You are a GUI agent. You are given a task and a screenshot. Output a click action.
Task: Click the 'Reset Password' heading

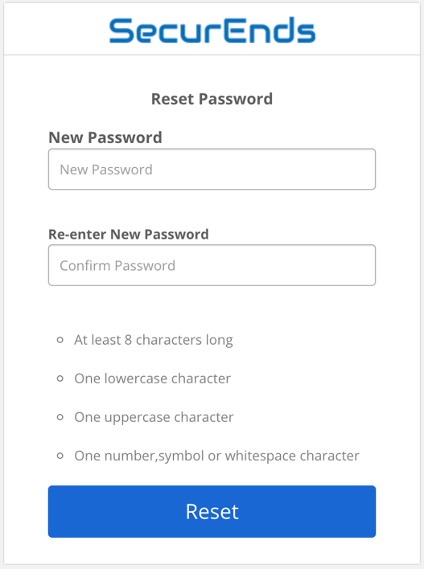click(x=212, y=99)
